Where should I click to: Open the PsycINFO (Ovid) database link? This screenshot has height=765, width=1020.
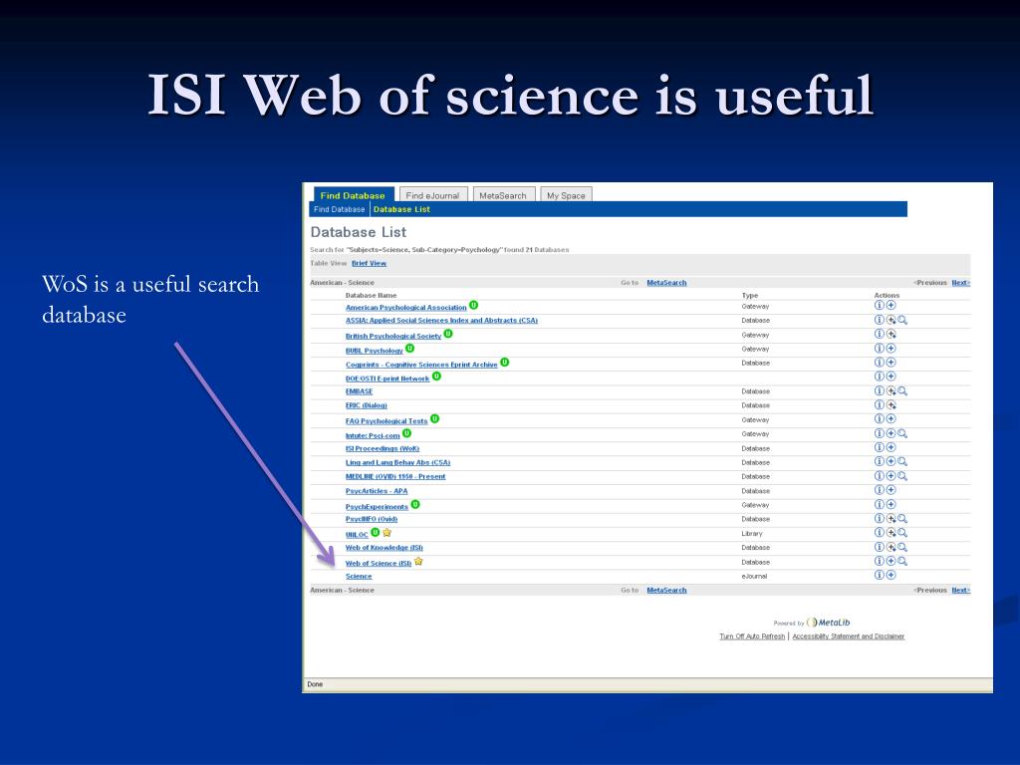click(372, 519)
